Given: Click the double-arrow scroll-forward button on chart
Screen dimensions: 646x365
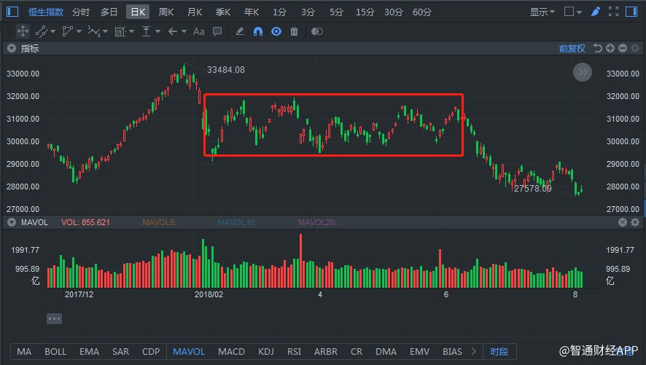Looking at the screenshot, I should pos(583,71).
